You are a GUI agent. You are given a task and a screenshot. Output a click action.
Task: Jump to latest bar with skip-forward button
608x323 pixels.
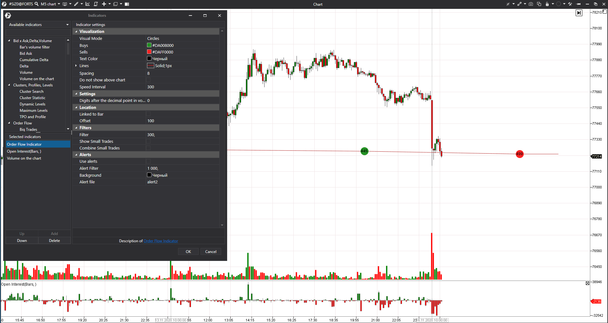(579, 13)
